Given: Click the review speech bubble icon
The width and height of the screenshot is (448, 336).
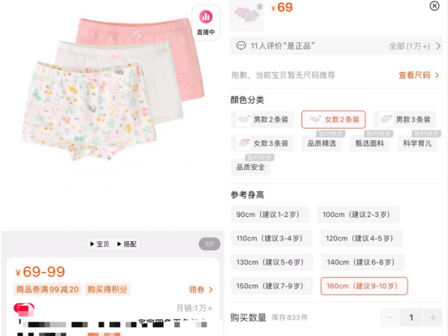Looking at the screenshot, I should click(241, 45).
